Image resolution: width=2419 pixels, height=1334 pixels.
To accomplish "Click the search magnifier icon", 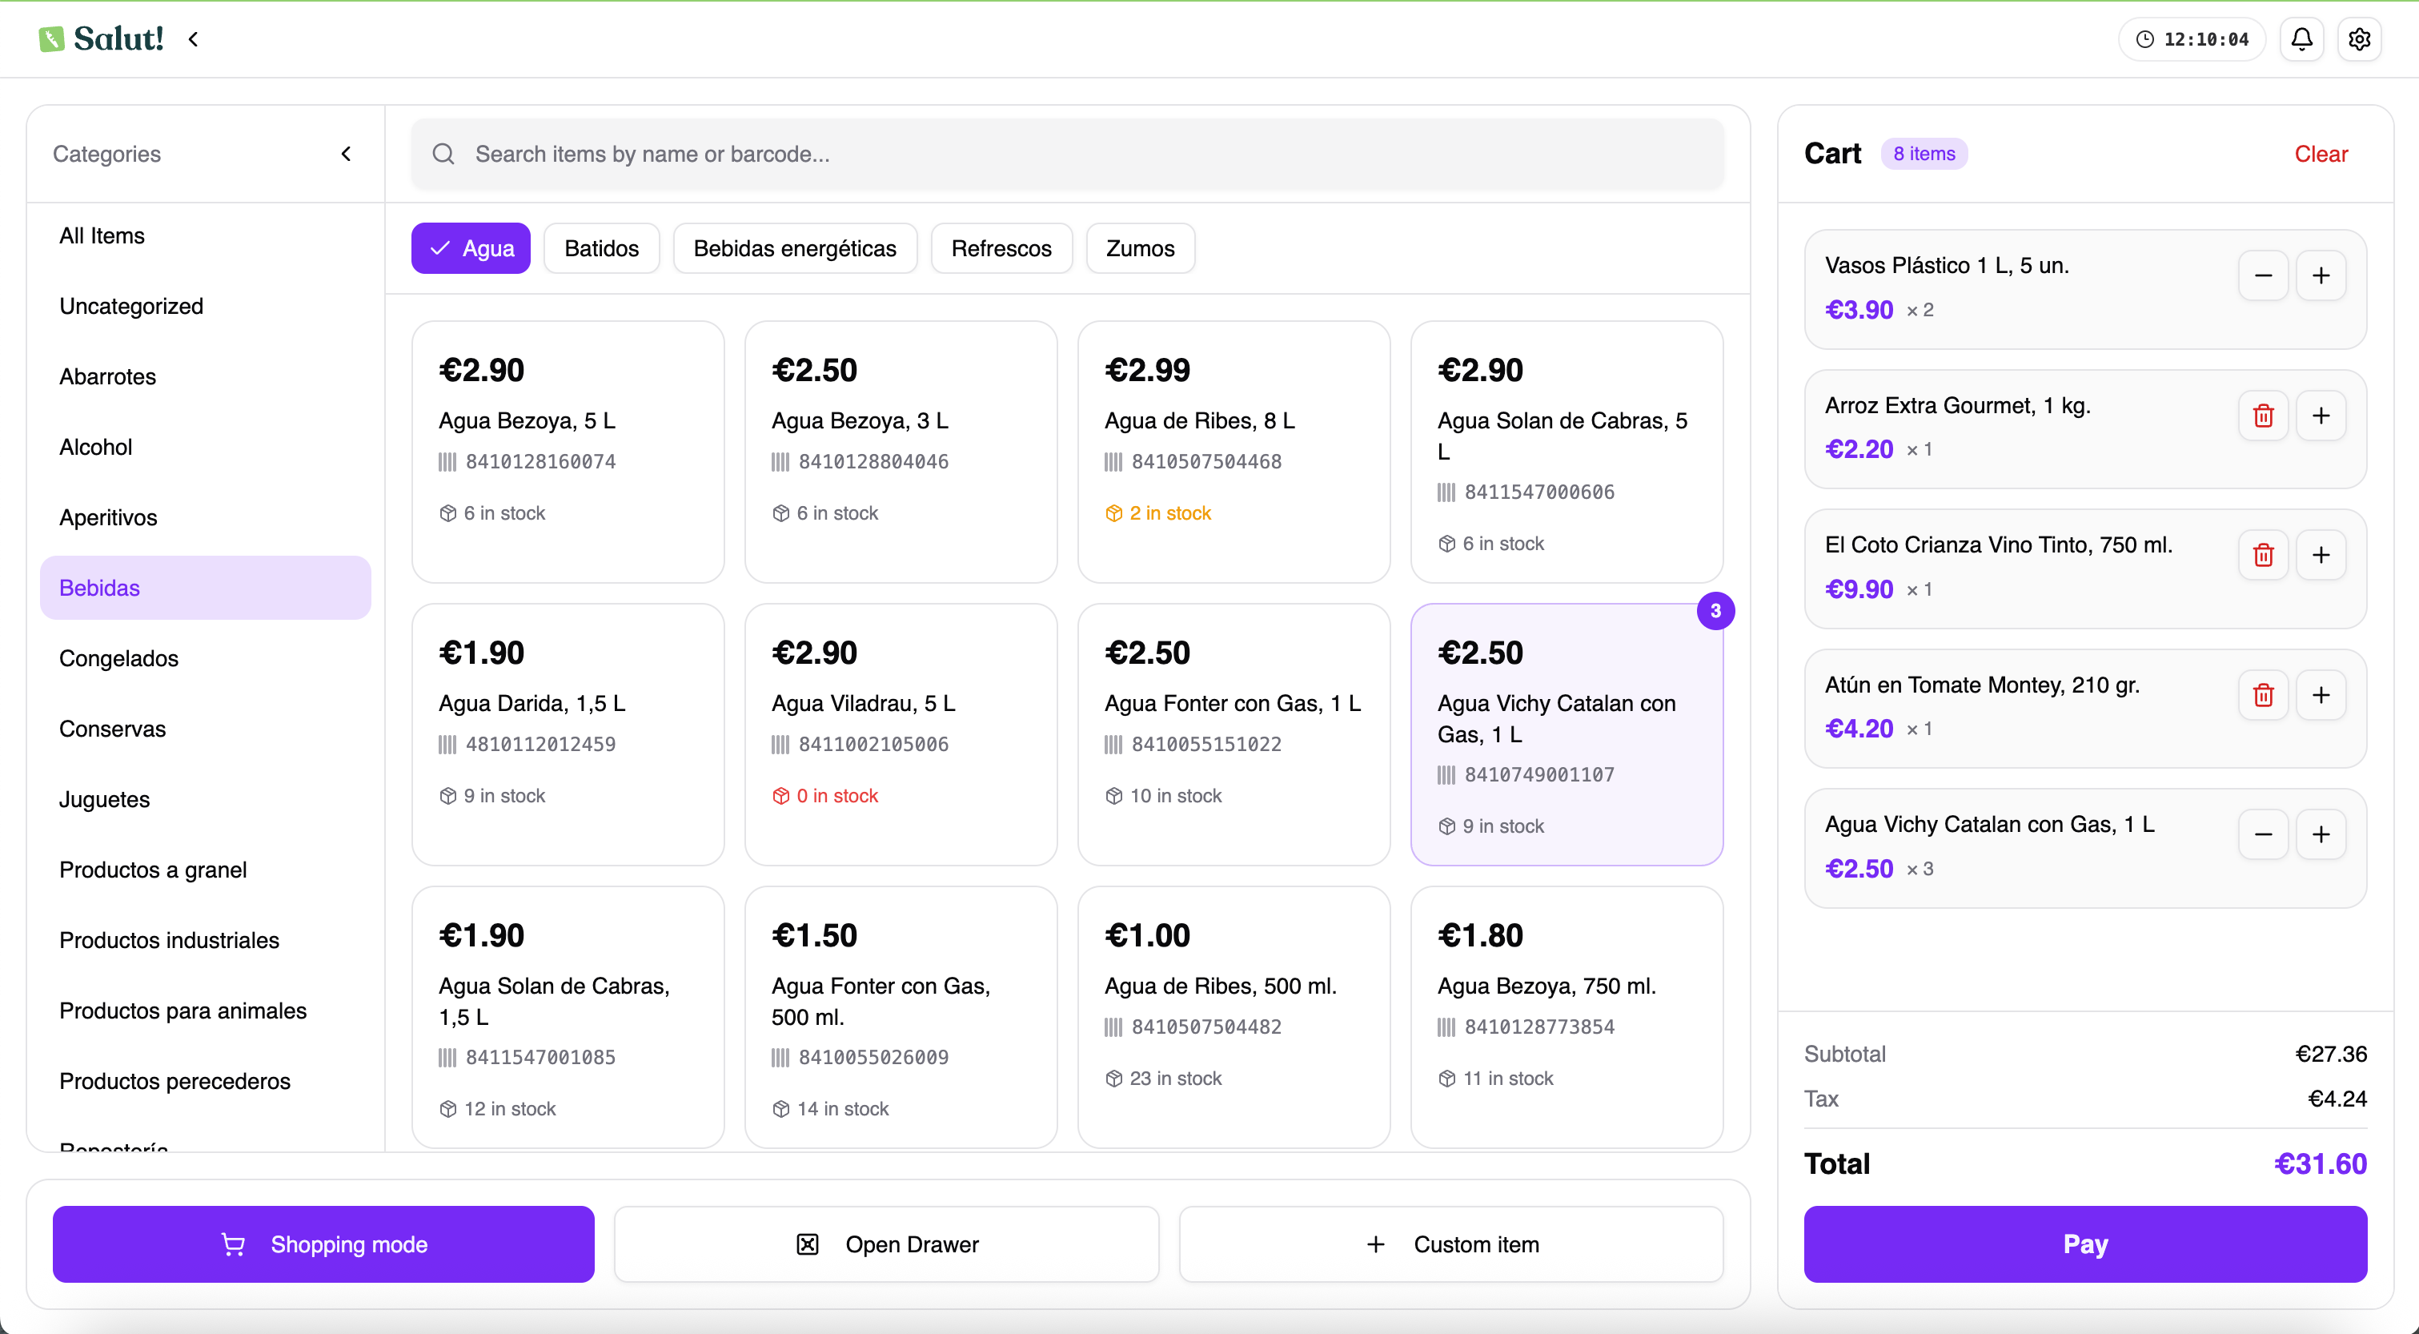I will [x=443, y=153].
